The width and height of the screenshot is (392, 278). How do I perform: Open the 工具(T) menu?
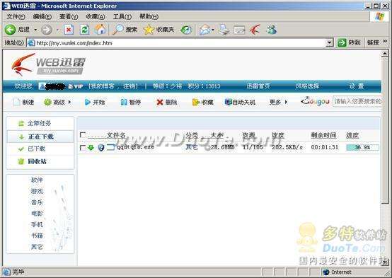(122, 17)
